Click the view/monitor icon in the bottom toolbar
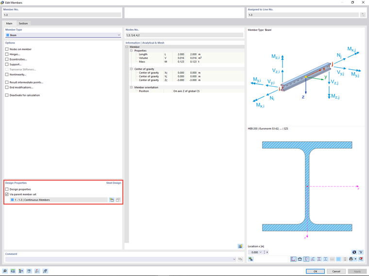Viewport: 369px width, 276px height. coord(29,271)
